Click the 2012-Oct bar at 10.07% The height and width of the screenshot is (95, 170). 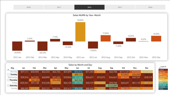click(x=131, y=40)
